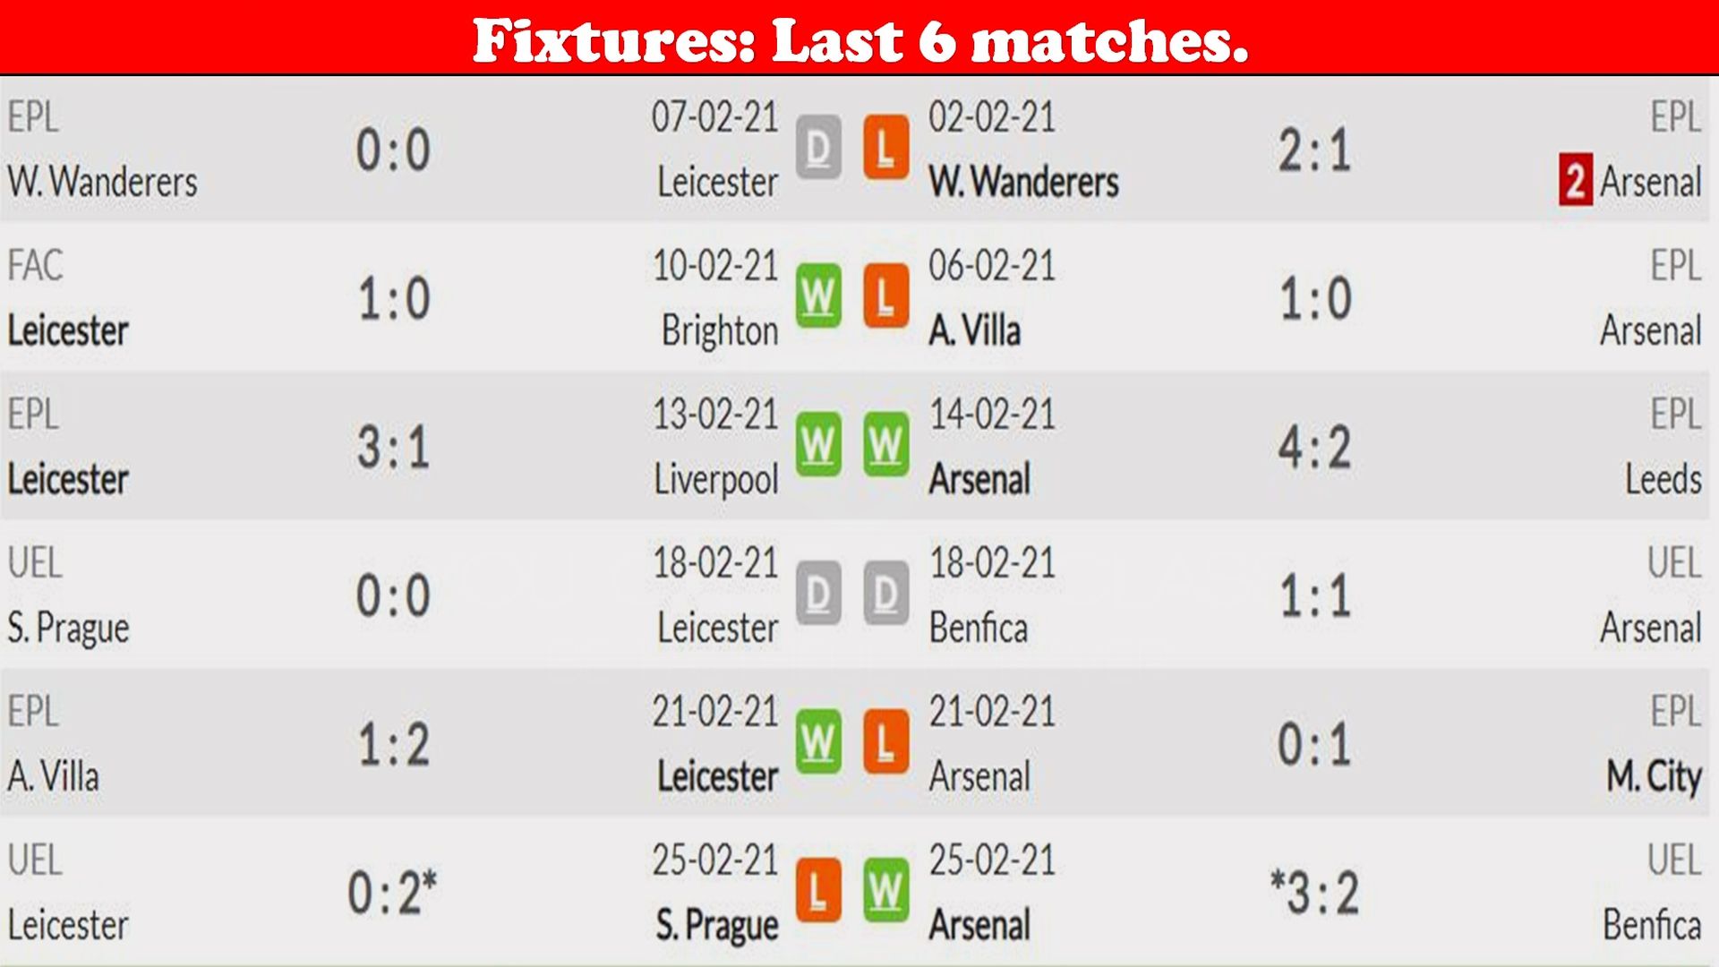Click the green W badge for Leicester 21-02-21
Screen dimensions: 1719x967
pos(818,742)
